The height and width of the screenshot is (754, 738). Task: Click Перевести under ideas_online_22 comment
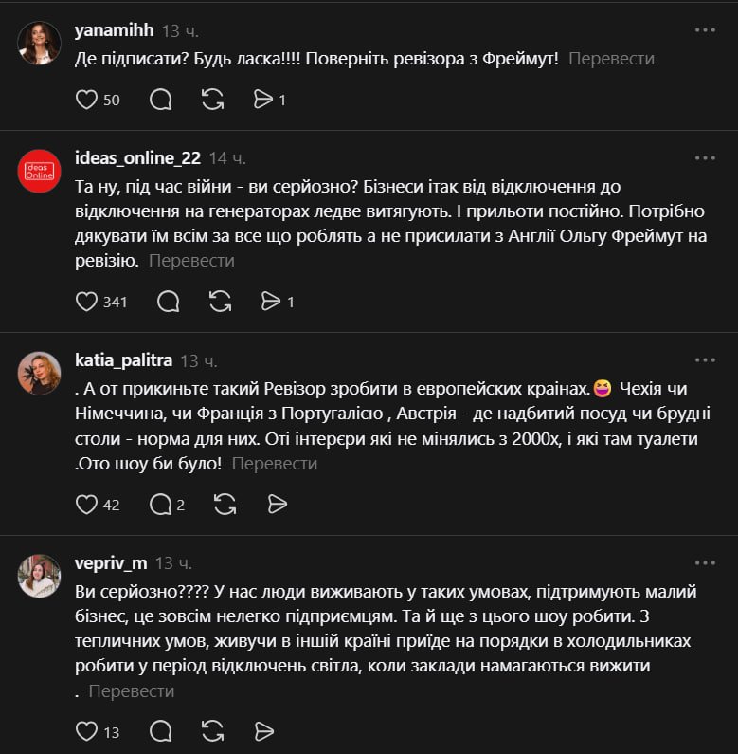click(191, 260)
